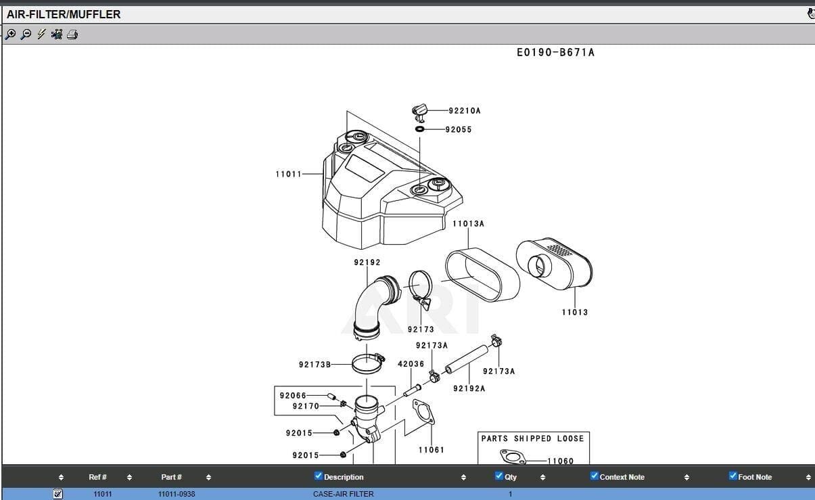Toggle the Qty column checkbox
The height and width of the screenshot is (500, 815).
pyautogui.click(x=499, y=476)
